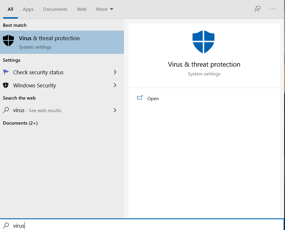The image size is (285, 230).
Task: Select Virus & threat protection best match
Action: pos(62,42)
